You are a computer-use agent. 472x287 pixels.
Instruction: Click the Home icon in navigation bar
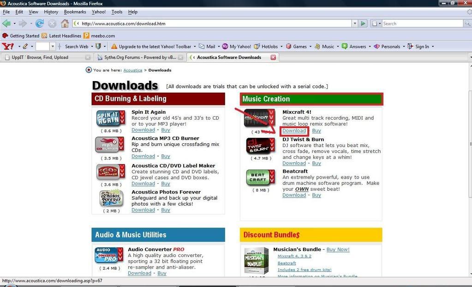click(65, 23)
